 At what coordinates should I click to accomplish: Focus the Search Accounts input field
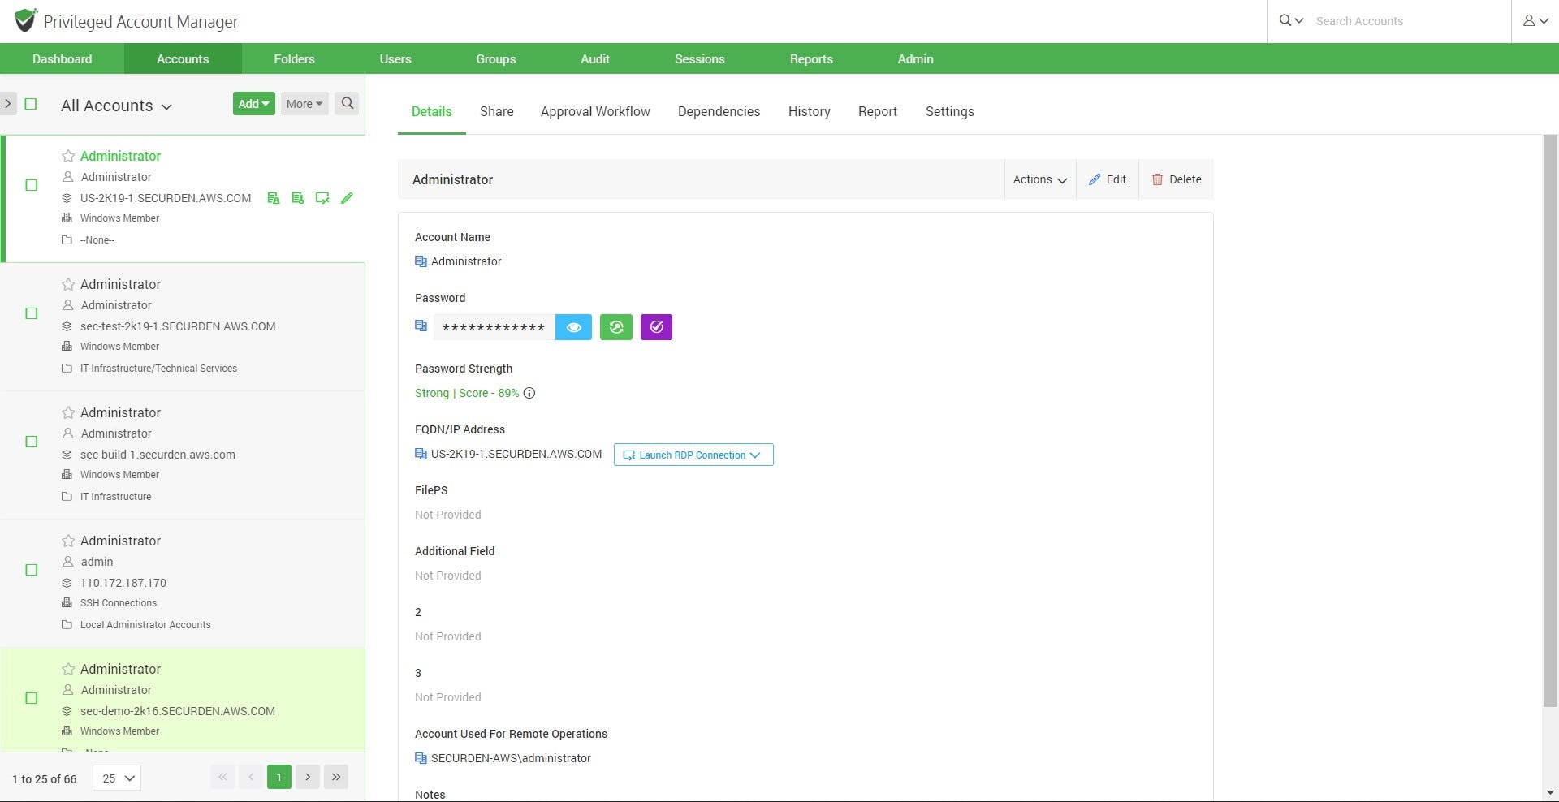click(1409, 21)
